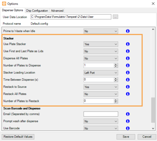Open the Advanced tab
The image size is (157, 141).
point(57,11)
